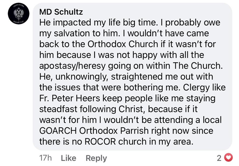Image resolution: width=239 pixels, height=166 pixels.
Task: Click the red heart reaction icon
Action: click(x=228, y=158)
